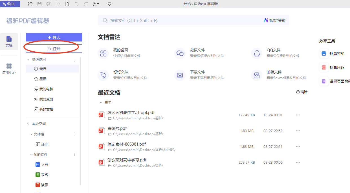Open more options for 怎么面对高中学习_opt.pdf
Image resolution: width=350 pixels, height=193 pixels.
point(298,115)
